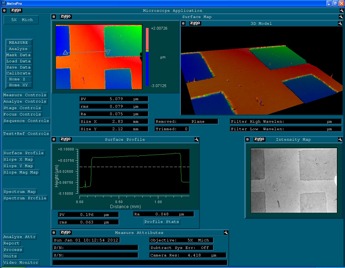Click the Trimmed: 0 field

point(172,129)
